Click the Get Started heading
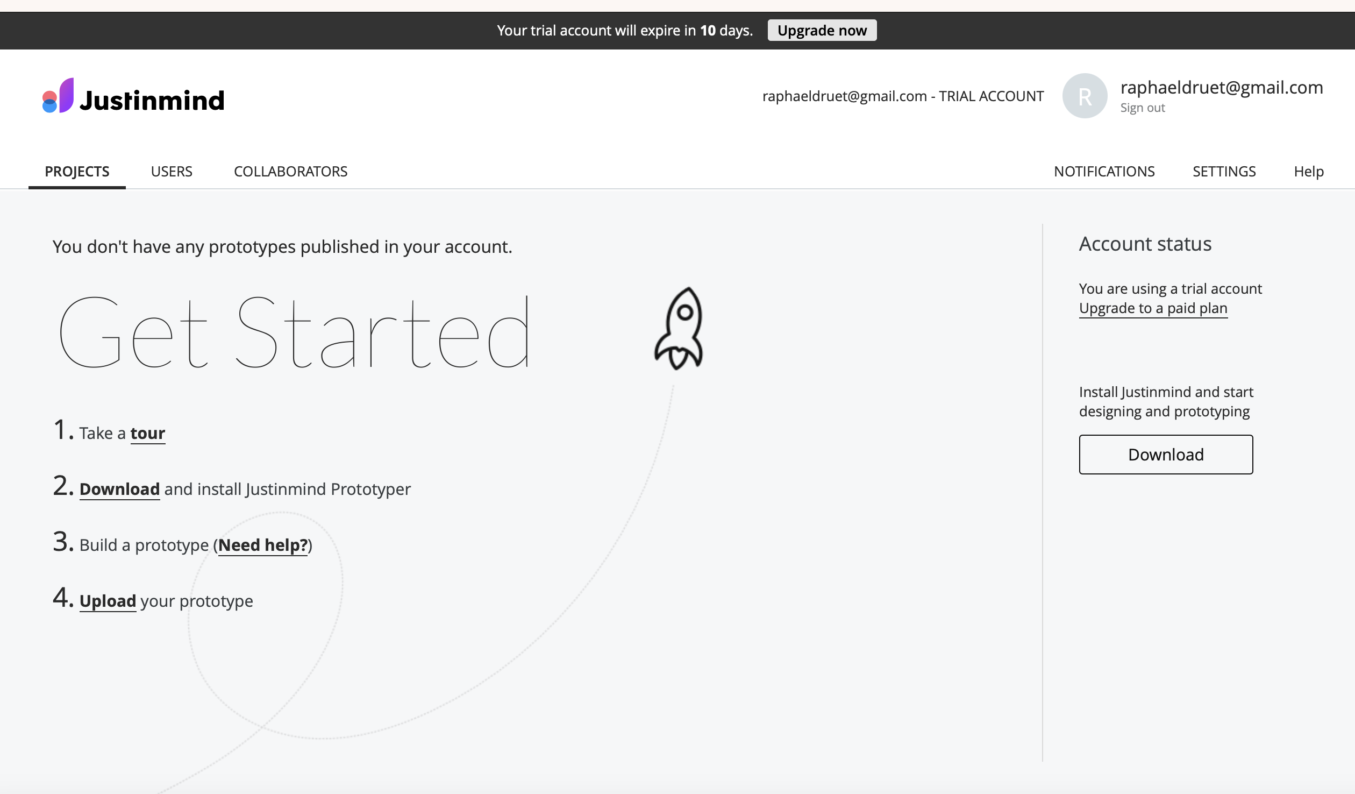 pyautogui.click(x=294, y=332)
